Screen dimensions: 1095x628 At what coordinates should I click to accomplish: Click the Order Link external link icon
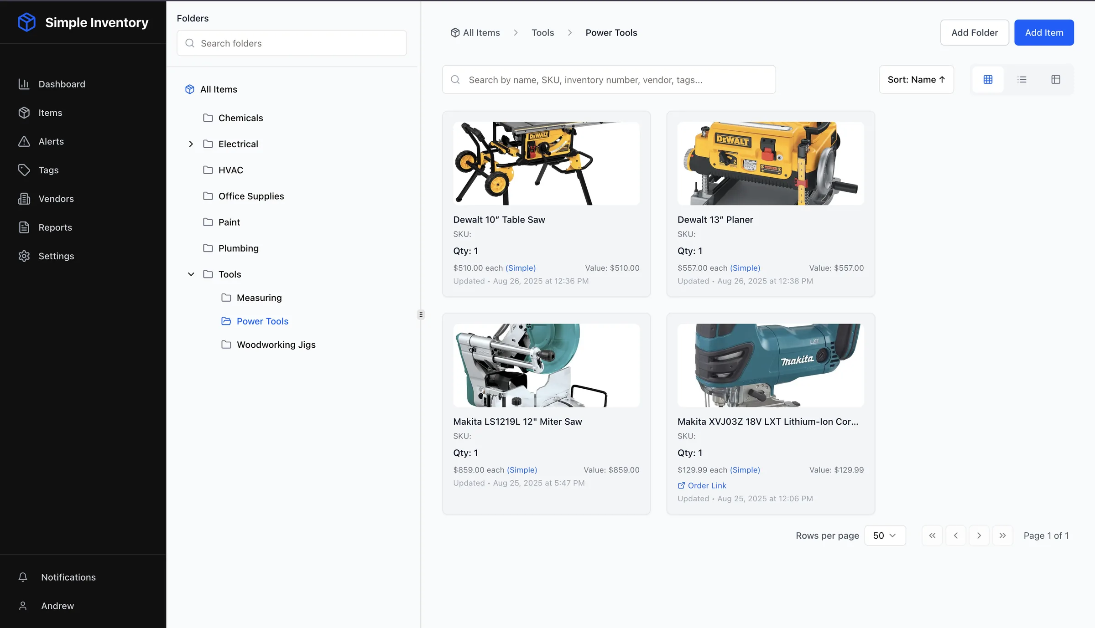(x=681, y=485)
